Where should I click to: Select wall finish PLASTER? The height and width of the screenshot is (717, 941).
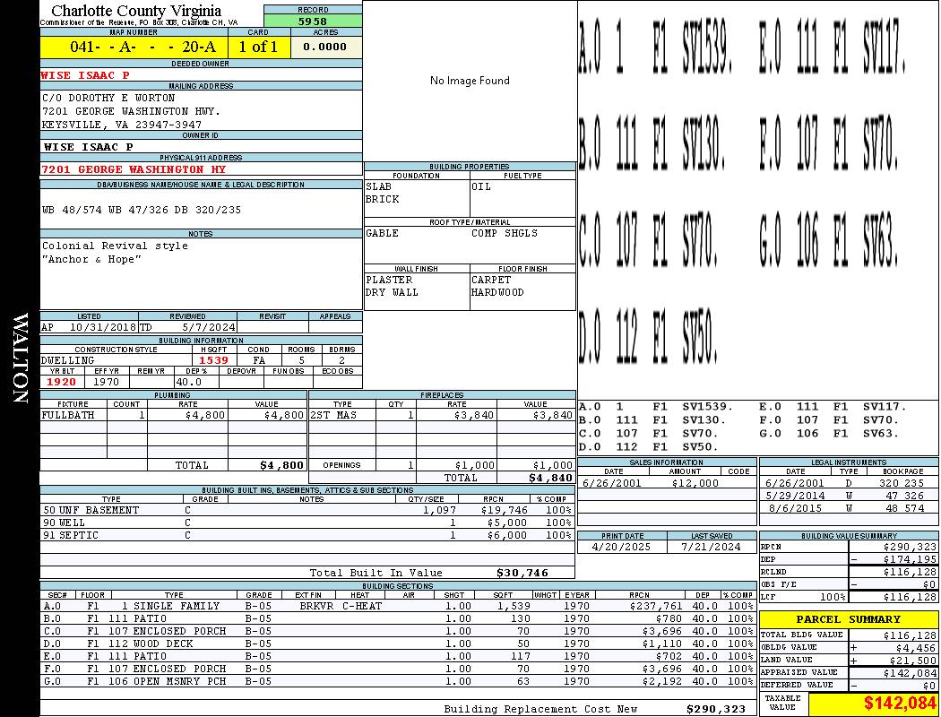click(x=389, y=281)
